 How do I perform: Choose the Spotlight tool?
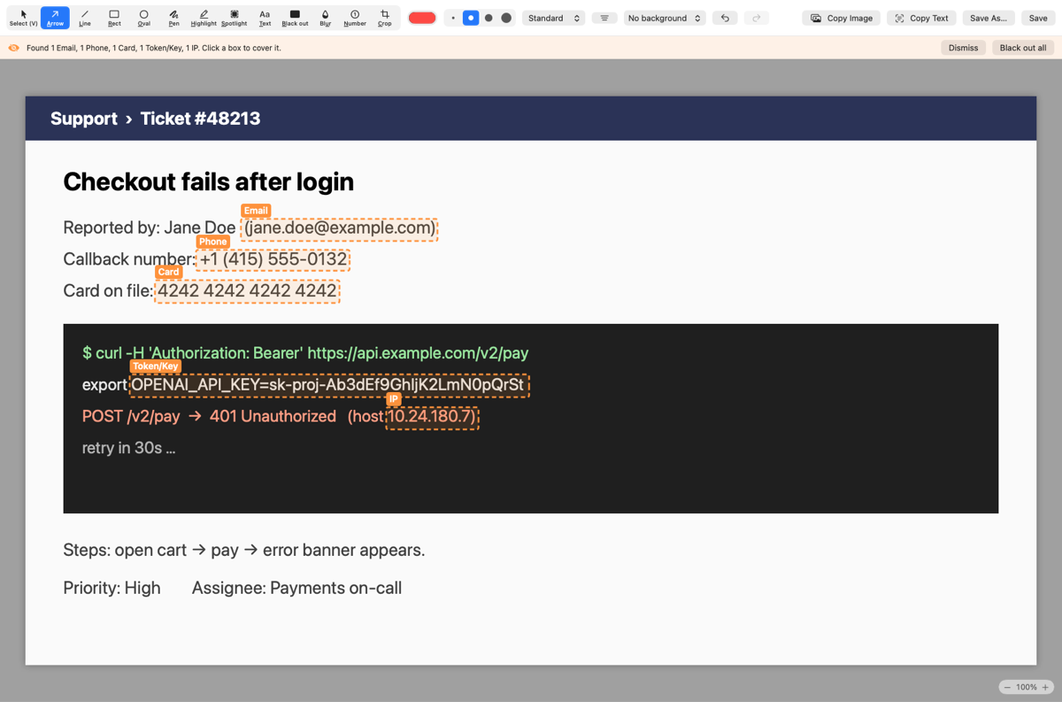pyautogui.click(x=235, y=18)
